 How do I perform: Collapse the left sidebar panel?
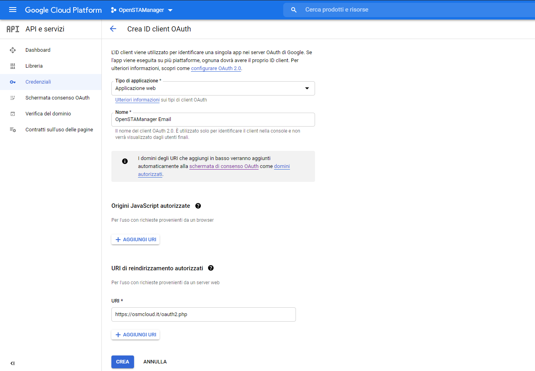click(x=12, y=363)
